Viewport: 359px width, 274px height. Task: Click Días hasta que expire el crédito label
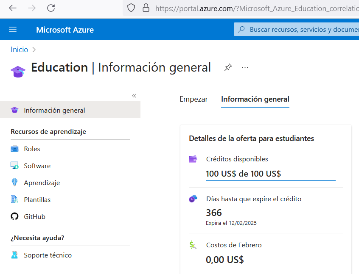tap(254, 199)
